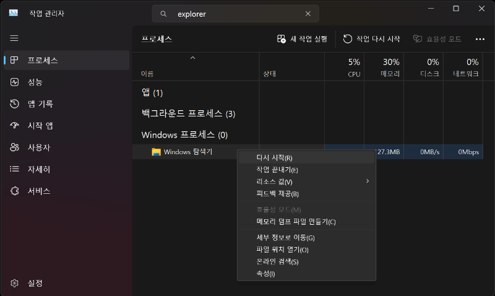This screenshot has height=296, width=495.
Task: Open the 앱 기록 page
Action: tap(67, 103)
